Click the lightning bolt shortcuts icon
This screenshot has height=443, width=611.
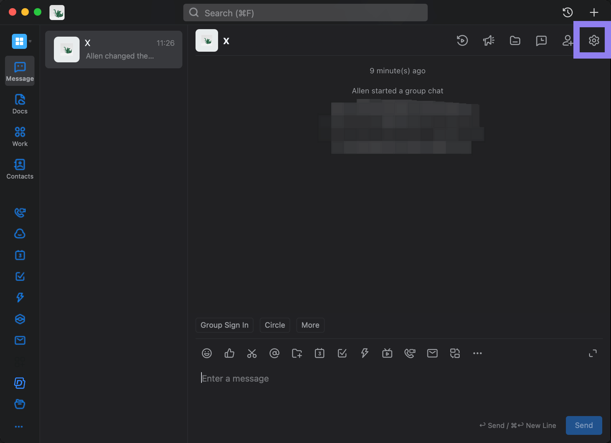[364, 352]
